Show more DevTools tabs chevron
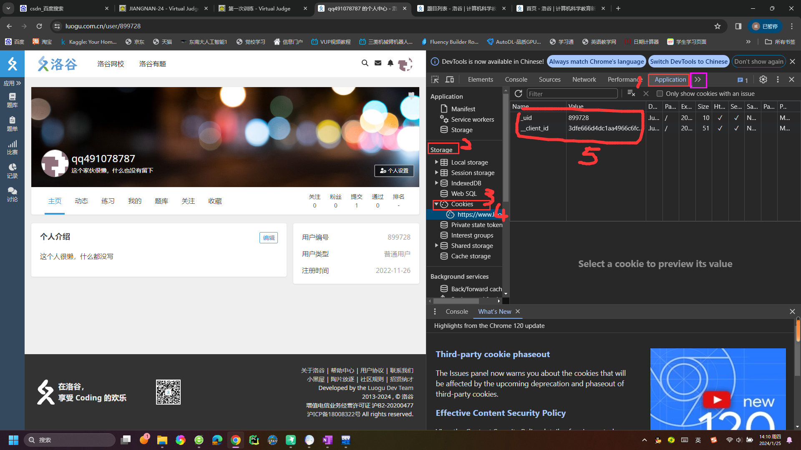 pyautogui.click(x=698, y=80)
